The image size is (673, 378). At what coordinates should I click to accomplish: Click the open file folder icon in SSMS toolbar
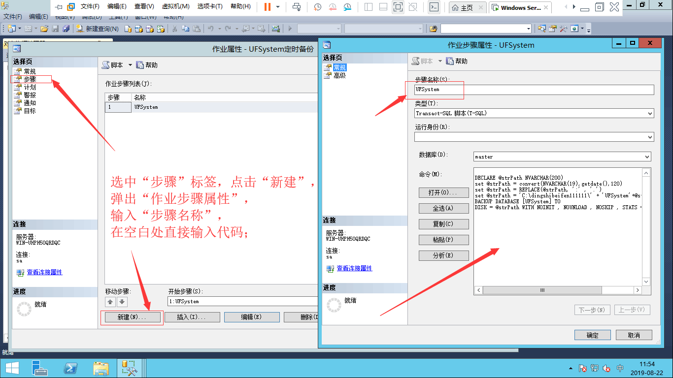pyautogui.click(x=44, y=29)
